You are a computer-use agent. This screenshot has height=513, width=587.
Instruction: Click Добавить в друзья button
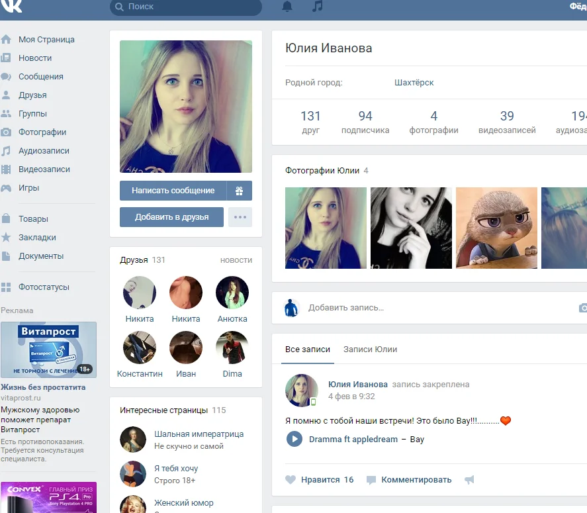tap(171, 217)
